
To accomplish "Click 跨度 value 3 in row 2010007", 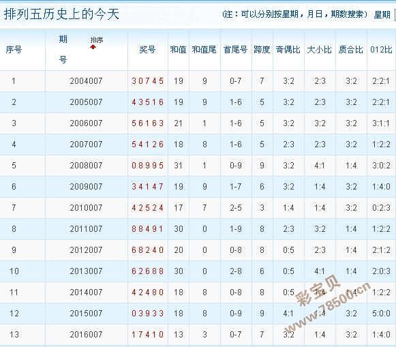I will click(x=262, y=208).
